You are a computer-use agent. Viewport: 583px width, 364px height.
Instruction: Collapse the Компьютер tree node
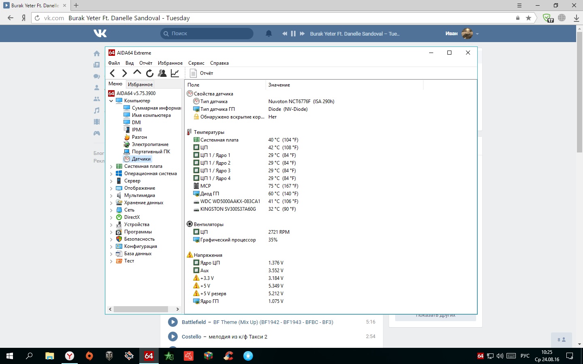[111, 101]
